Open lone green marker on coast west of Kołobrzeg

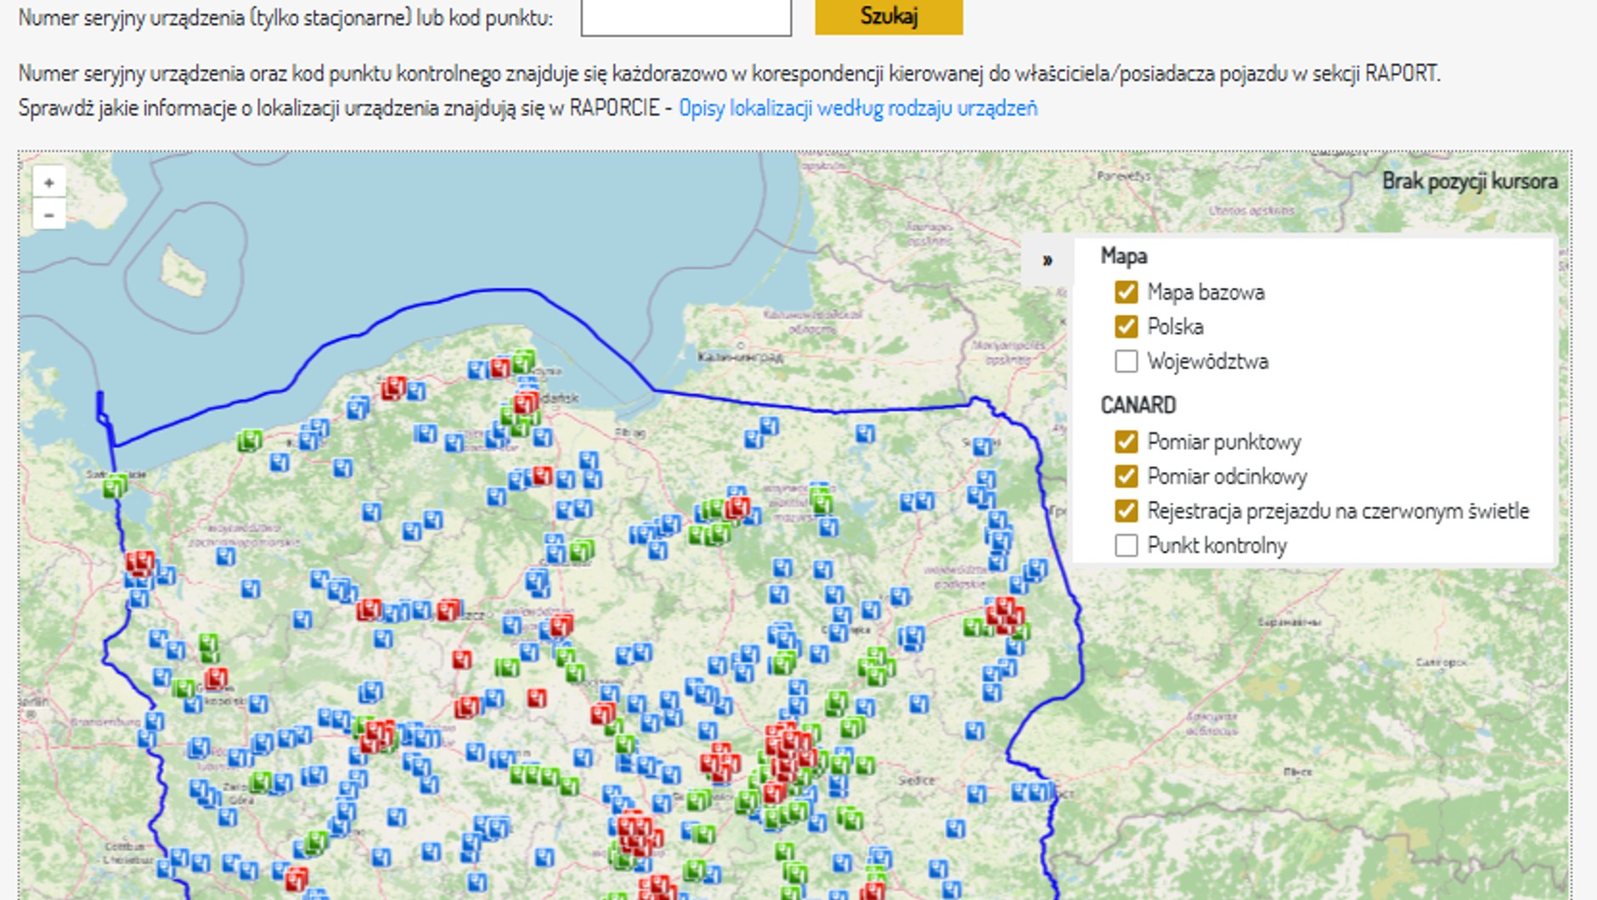point(249,441)
